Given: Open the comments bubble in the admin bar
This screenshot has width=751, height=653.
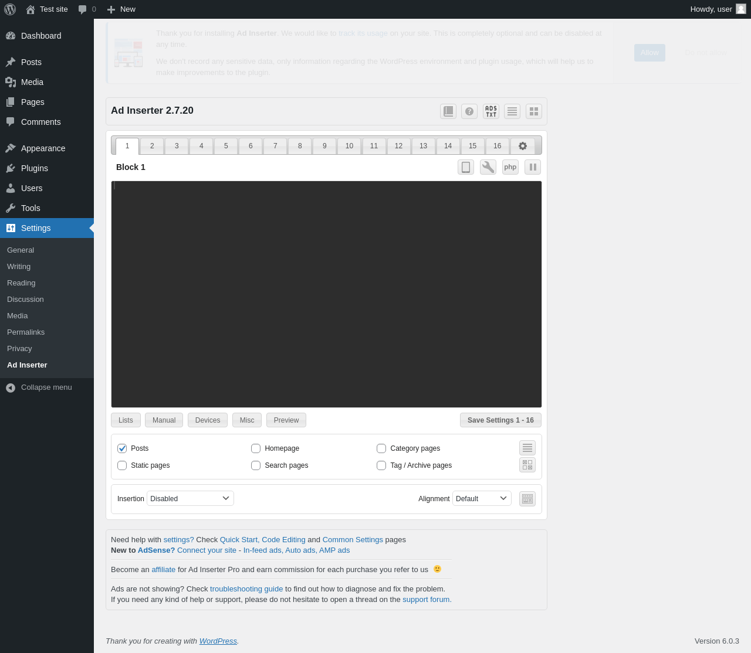Looking at the screenshot, I should coord(87,9).
